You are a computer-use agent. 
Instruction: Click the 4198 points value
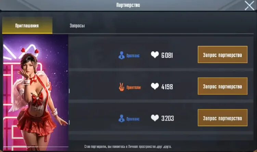167,87
